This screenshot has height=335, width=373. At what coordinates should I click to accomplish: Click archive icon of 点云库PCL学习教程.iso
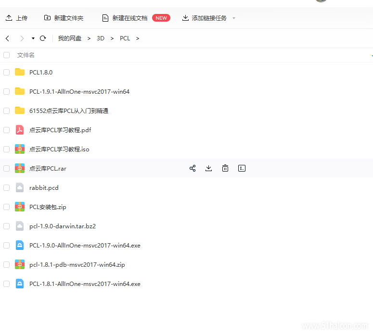(x=20, y=149)
